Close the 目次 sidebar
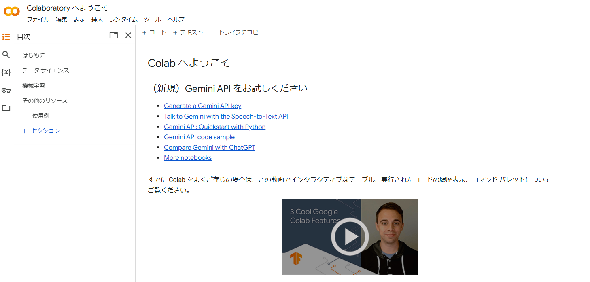Image resolution: width=590 pixels, height=282 pixels. [x=128, y=35]
